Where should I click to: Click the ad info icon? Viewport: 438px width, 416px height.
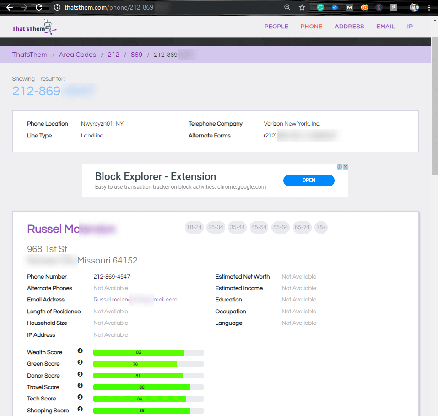[340, 167]
